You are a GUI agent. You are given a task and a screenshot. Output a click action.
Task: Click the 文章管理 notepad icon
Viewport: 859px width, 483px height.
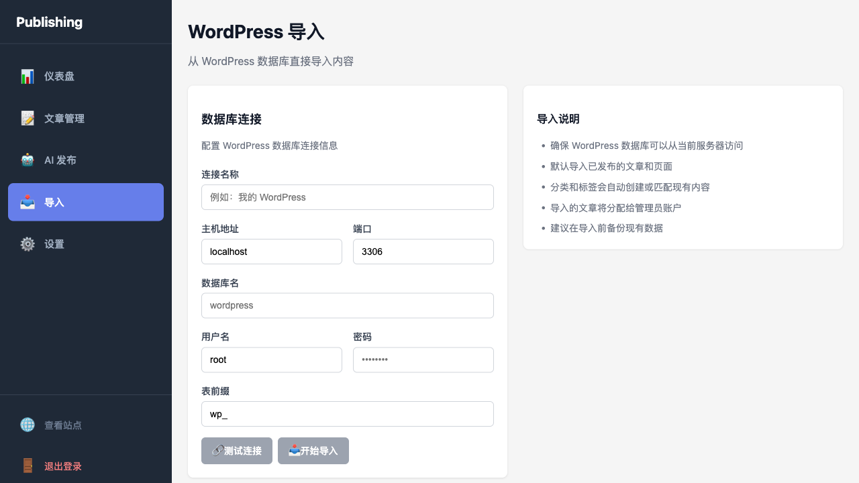point(28,119)
